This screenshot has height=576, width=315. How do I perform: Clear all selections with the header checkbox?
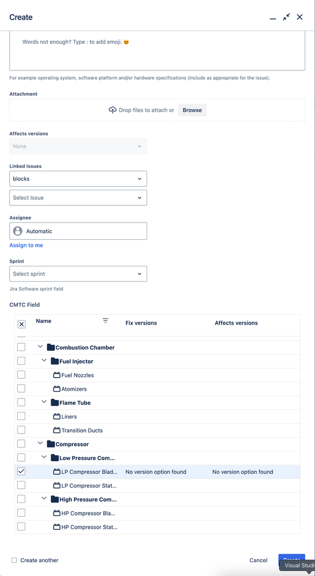click(22, 325)
